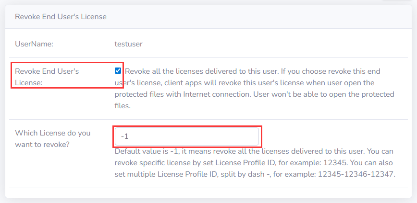The width and height of the screenshot is (417, 203).
Task: Click the '-1' value inside the text box
Action: tap(124, 137)
